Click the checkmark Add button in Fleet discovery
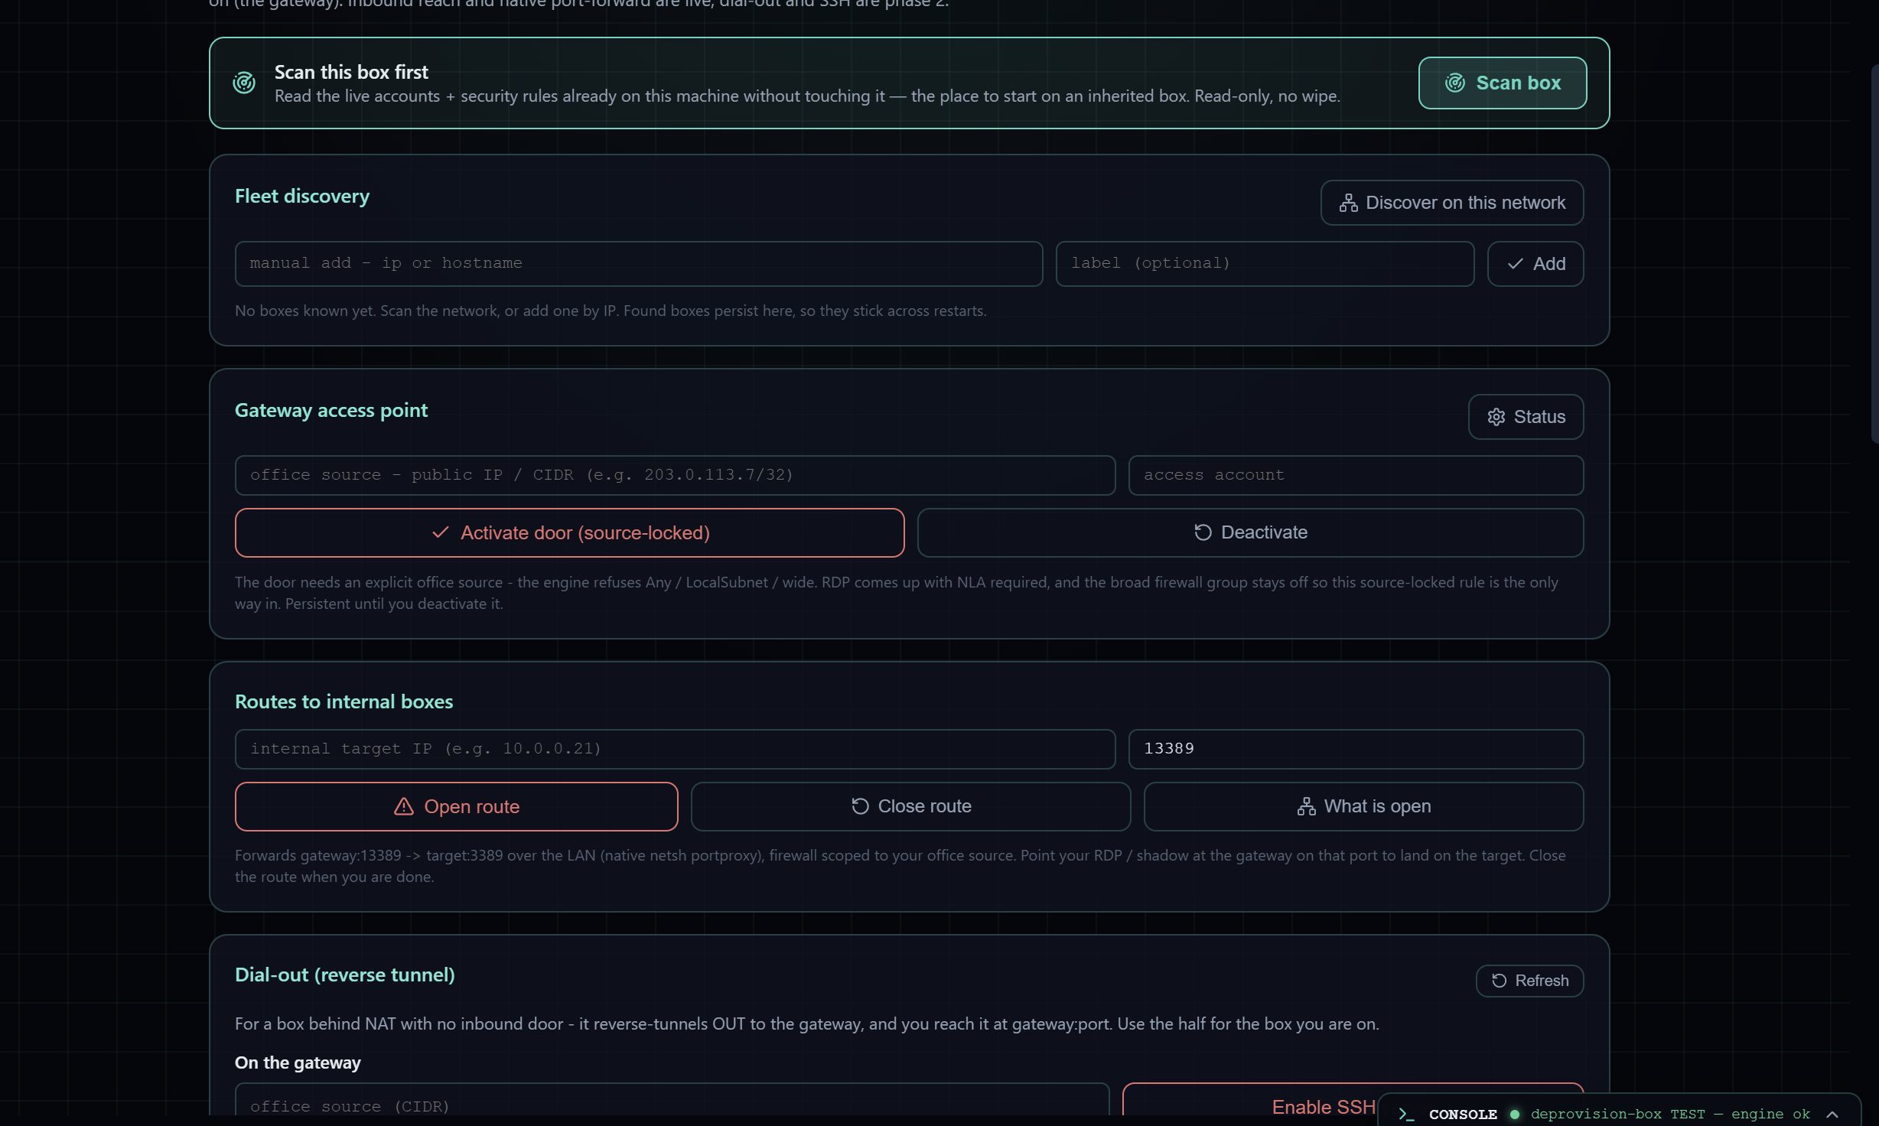 point(1535,264)
